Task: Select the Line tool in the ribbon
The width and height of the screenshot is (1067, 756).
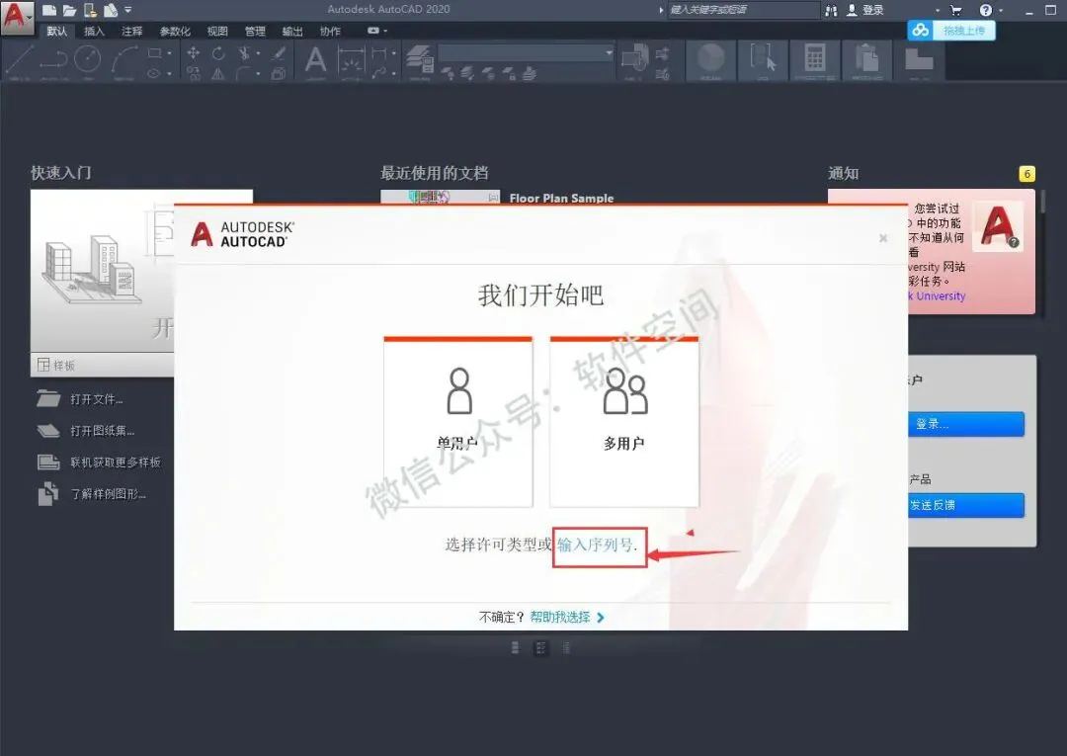Action: (19, 60)
